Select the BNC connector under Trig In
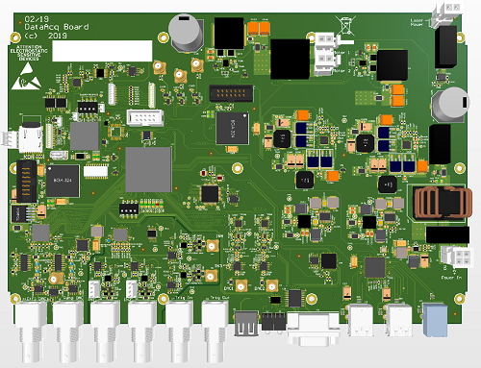The width and height of the screenshot is (481, 368). point(179,331)
